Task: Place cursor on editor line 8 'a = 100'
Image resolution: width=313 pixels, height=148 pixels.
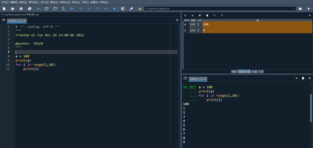Action: pyautogui.click(x=22, y=56)
